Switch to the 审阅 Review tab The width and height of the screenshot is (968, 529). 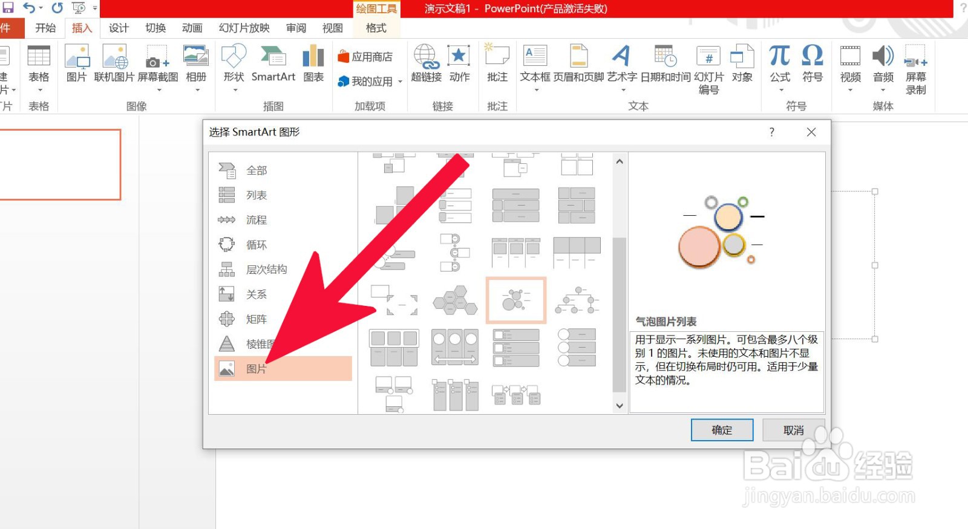click(296, 28)
